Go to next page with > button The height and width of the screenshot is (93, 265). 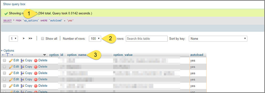coord(24,38)
